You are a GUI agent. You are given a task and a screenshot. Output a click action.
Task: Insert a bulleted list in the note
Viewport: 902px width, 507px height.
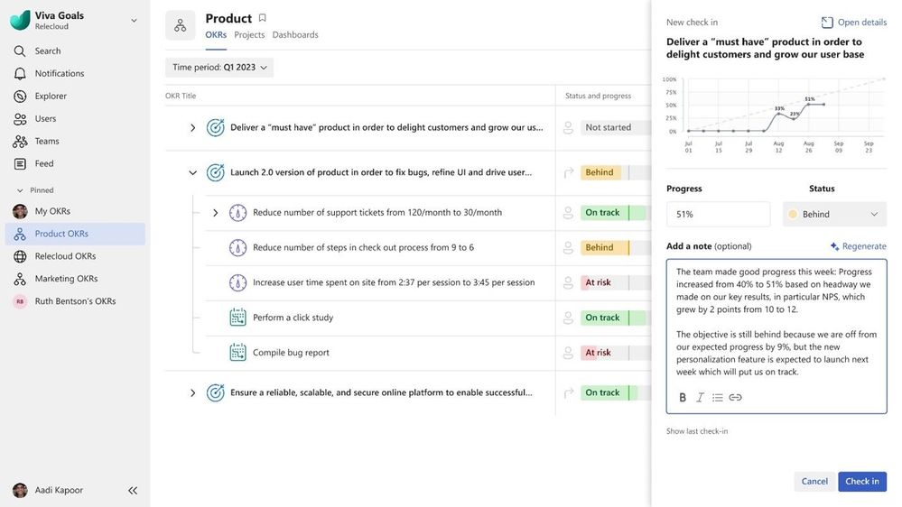tap(718, 398)
